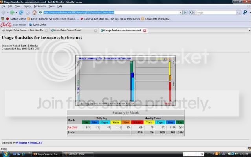Open Internet Explorer from quick launch
Viewport: 251px width, 157px height.
coord(23,154)
